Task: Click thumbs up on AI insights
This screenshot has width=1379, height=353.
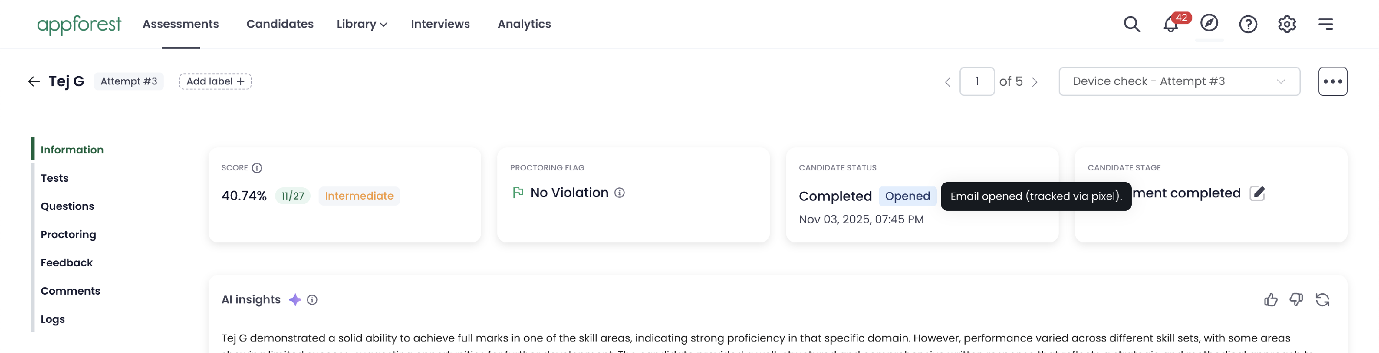Action: point(1271,299)
